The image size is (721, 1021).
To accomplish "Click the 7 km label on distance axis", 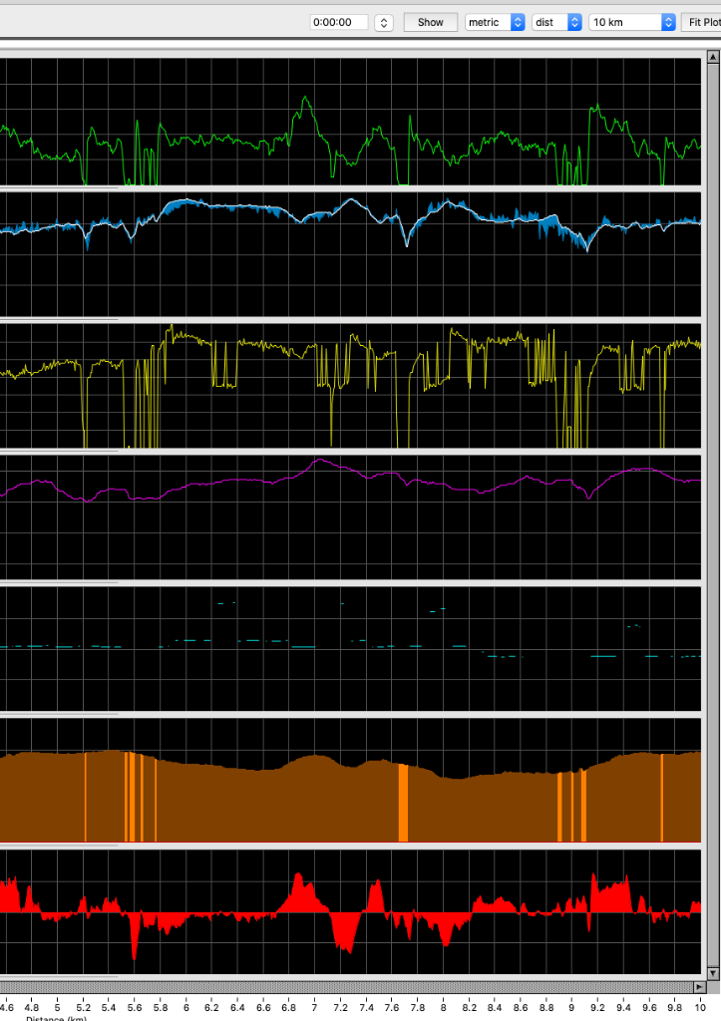I will click(x=314, y=1007).
